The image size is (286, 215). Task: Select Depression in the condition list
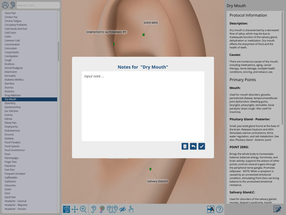point(11,72)
